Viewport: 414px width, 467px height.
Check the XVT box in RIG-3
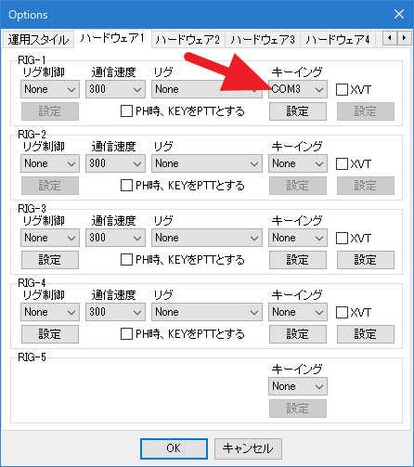pos(342,239)
